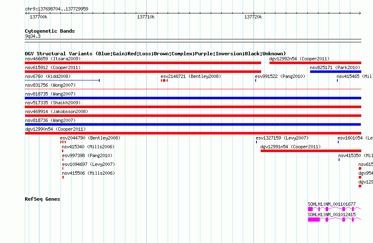Open the nsv818736 (Wang2007) blue bar
The width and height of the screenshot is (373, 243).
click(193, 124)
